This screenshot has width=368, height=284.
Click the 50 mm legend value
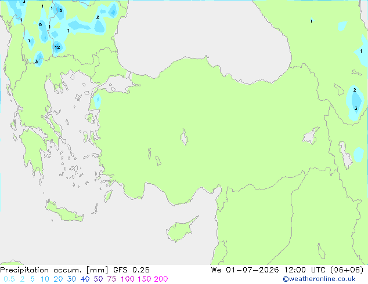point(98,279)
